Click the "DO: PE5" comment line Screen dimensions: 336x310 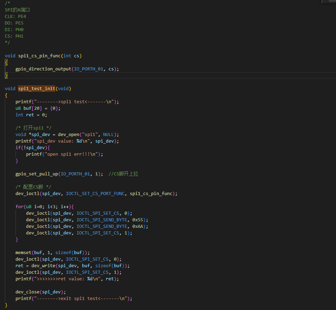[x=14, y=23]
